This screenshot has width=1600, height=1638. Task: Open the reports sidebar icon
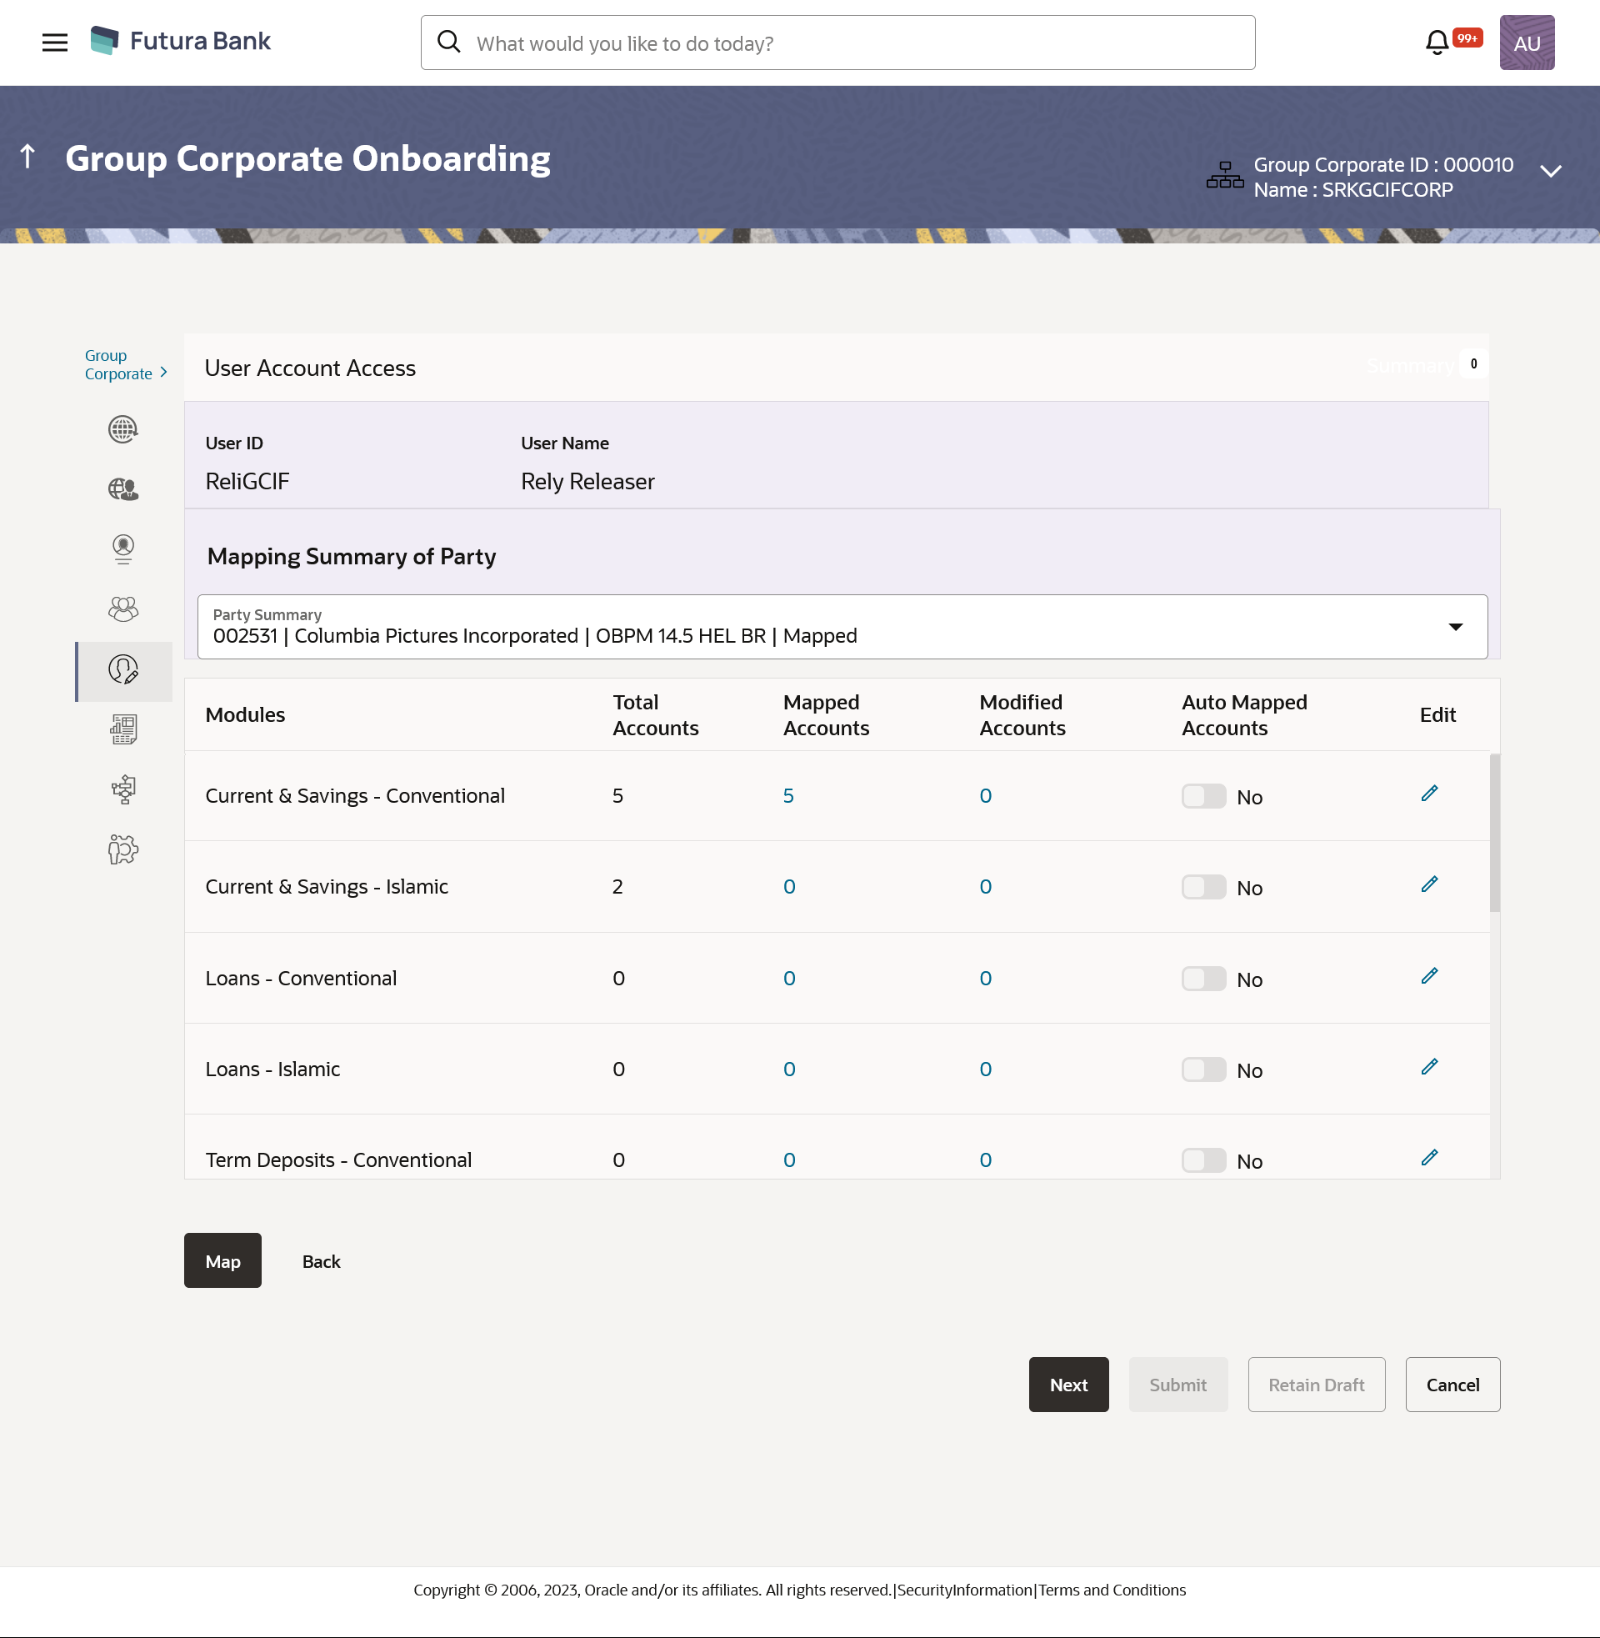pos(122,729)
